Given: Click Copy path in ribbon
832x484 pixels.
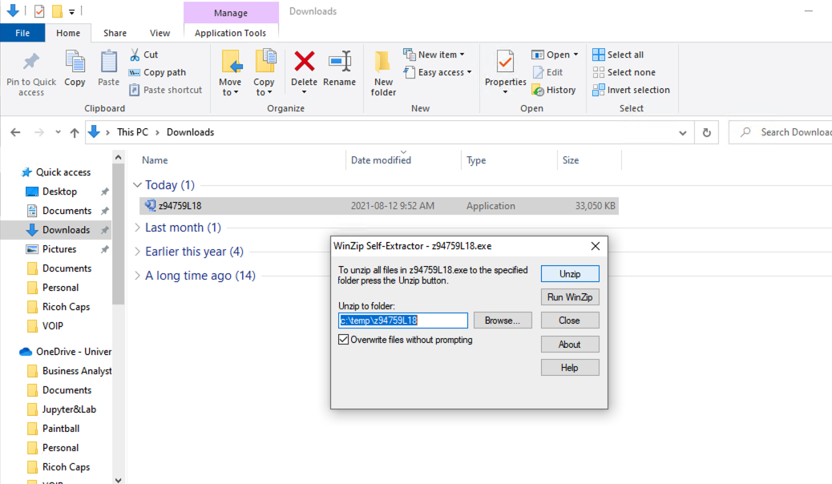Looking at the screenshot, I should tap(158, 72).
